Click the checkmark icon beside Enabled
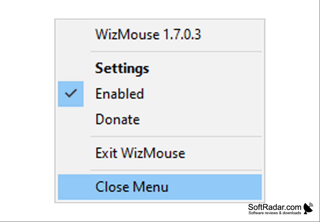This screenshot has height=222, width=320. 71,94
